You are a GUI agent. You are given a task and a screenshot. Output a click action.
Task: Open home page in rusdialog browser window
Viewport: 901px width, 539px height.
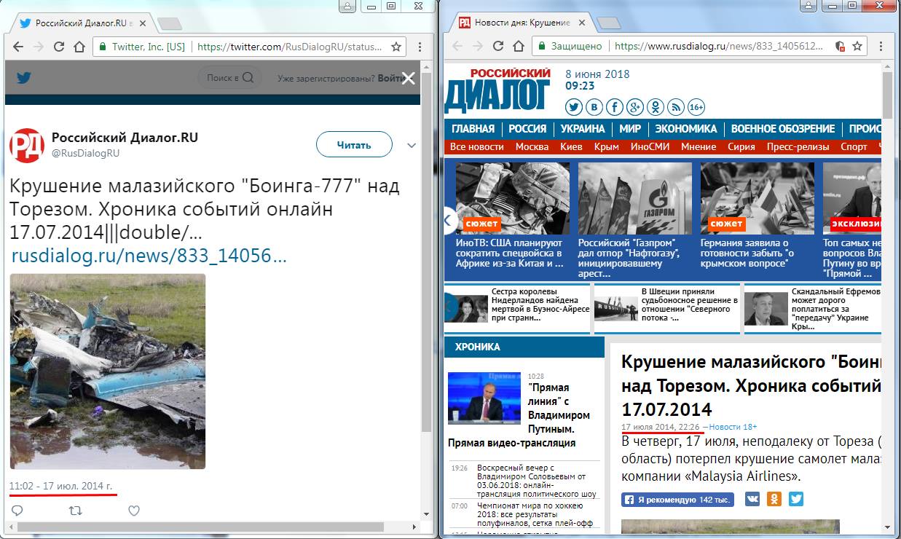coord(519,46)
